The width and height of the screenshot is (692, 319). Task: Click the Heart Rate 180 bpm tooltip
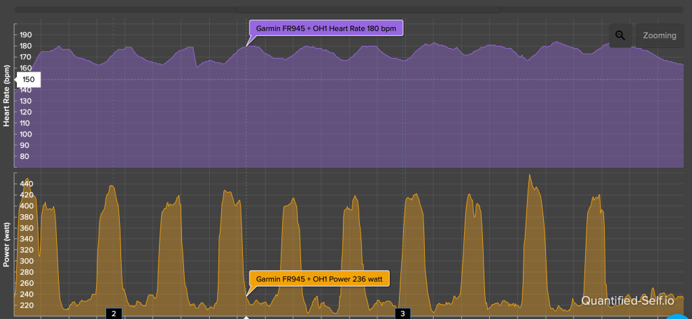tap(327, 28)
